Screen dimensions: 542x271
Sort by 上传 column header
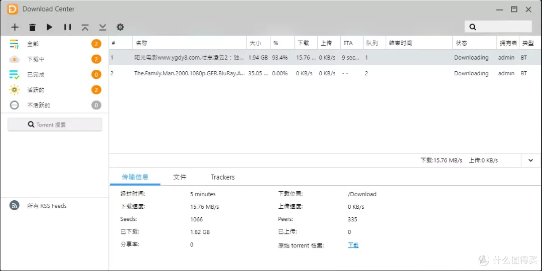(x=329, y=43)
